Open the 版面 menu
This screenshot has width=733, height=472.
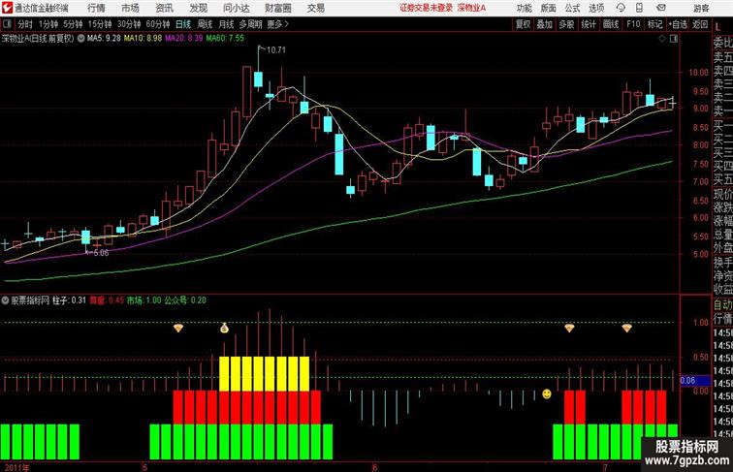[x=549, y=8]
